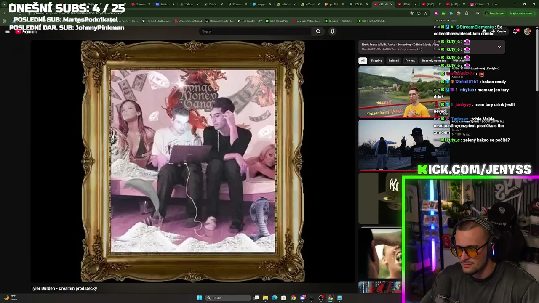Switch to the Betfin browser tab

pos(165,4)
